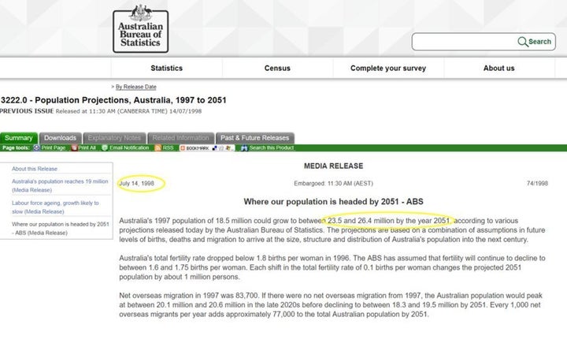
Task: Click the orange RSS feed icon
Action: [x=157, y=147]
